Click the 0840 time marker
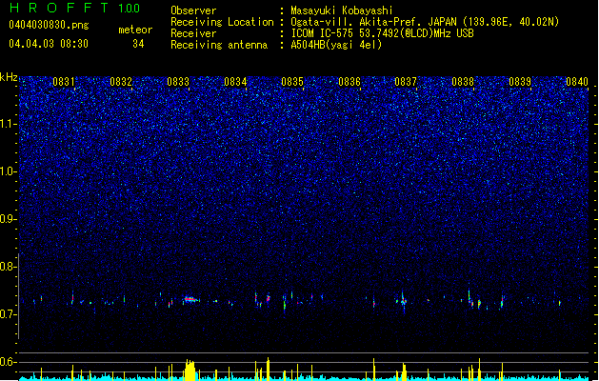 coord(577,82)
